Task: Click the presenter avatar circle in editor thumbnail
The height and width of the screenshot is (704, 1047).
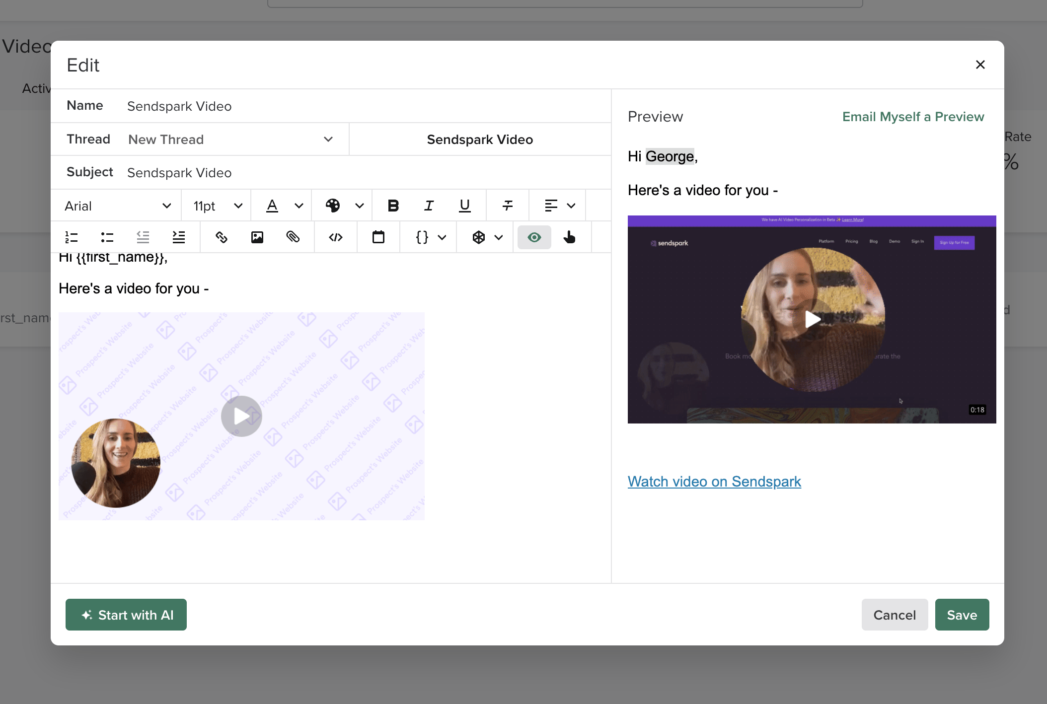Action: 116,463
